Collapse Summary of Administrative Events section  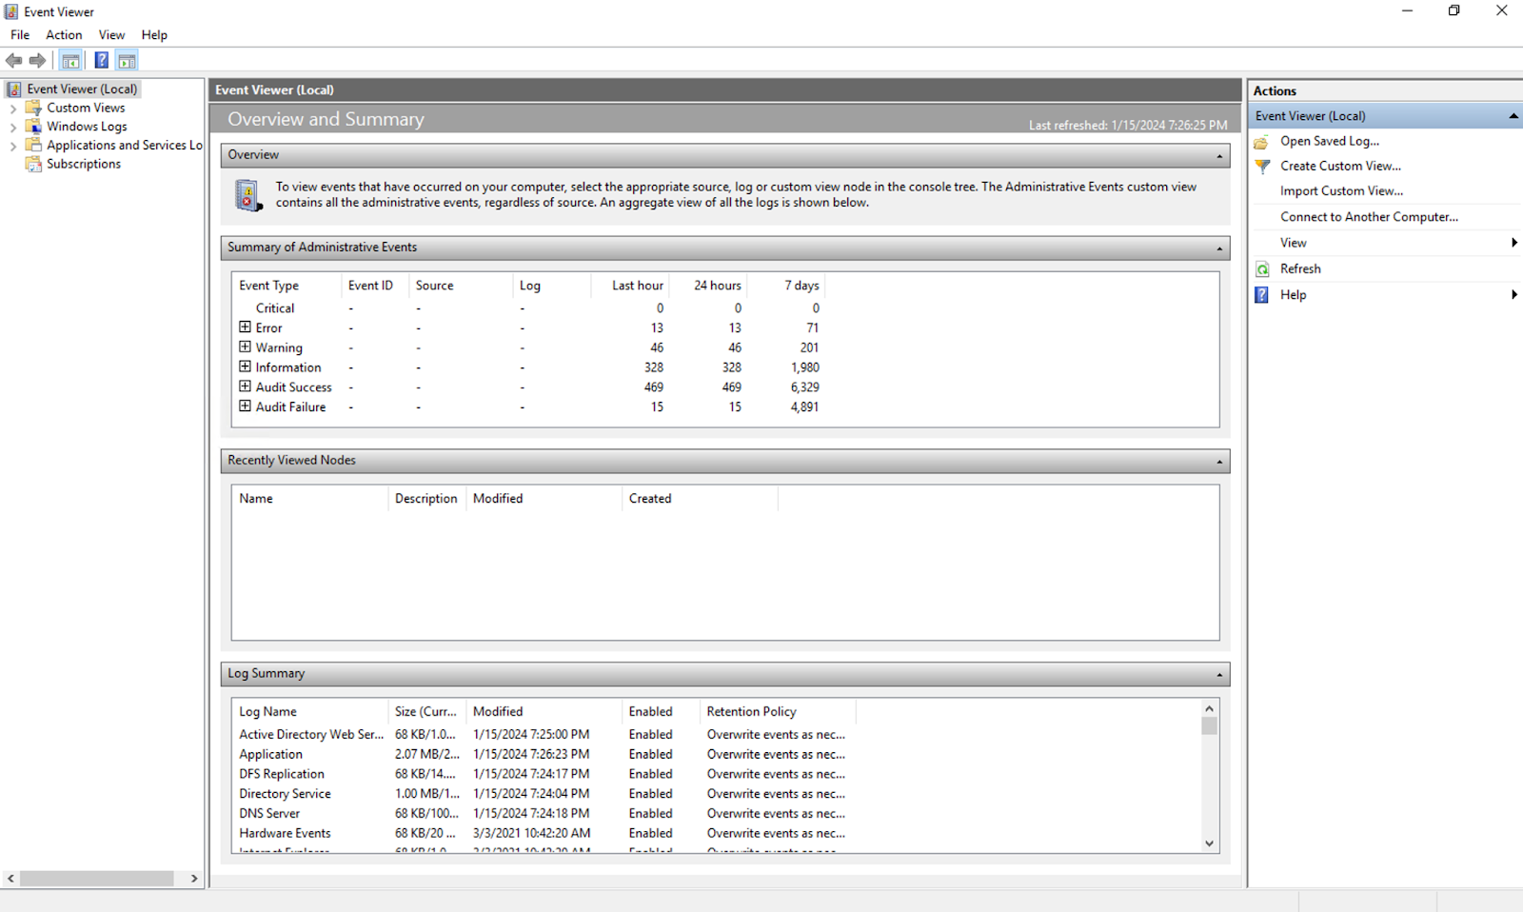1219,248
